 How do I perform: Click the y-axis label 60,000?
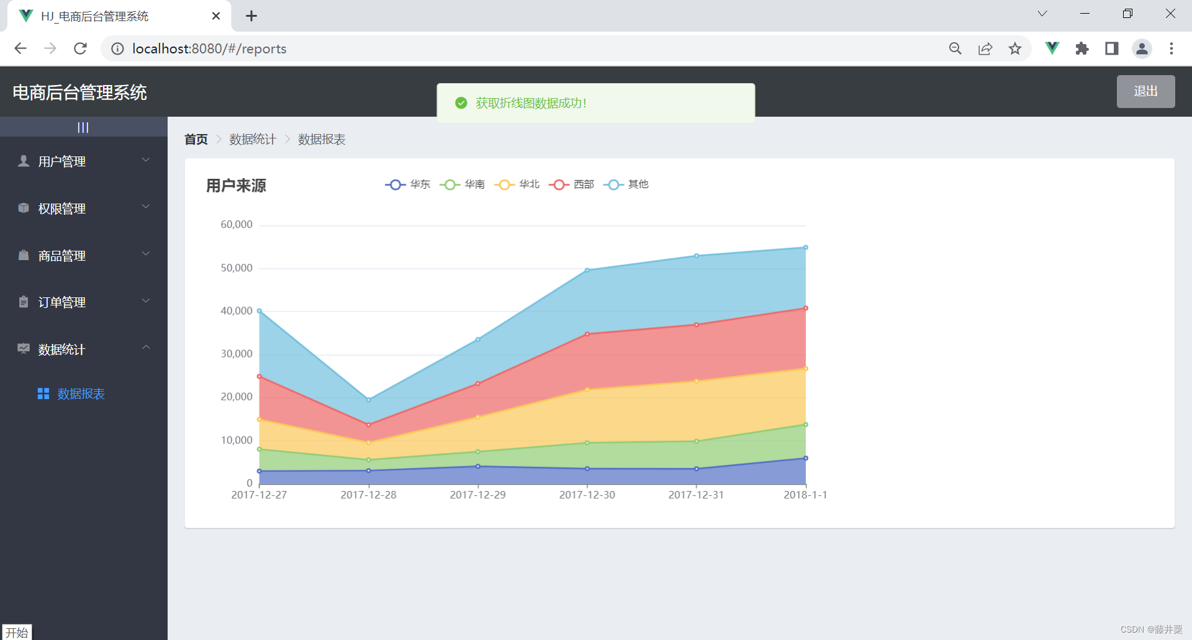coord(237,225)
